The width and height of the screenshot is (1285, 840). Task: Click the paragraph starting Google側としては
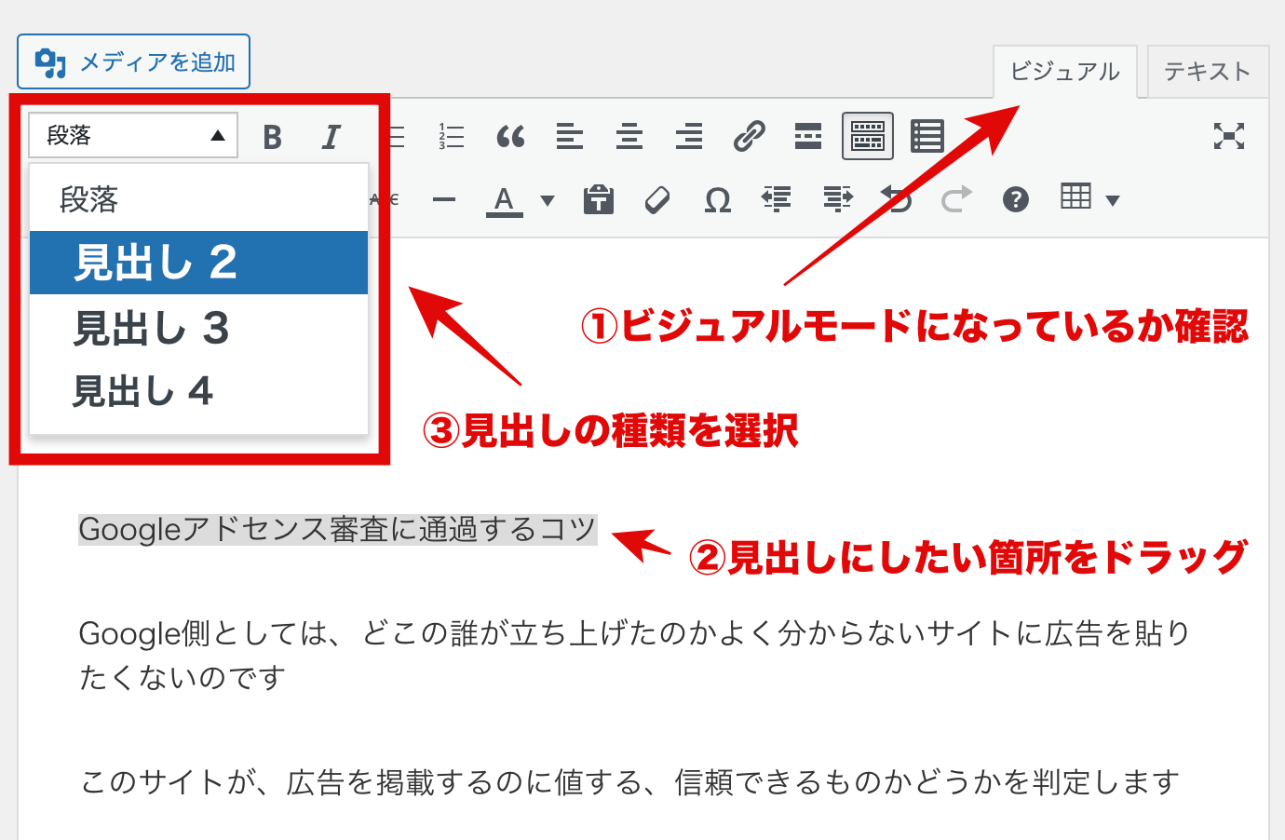634,655
